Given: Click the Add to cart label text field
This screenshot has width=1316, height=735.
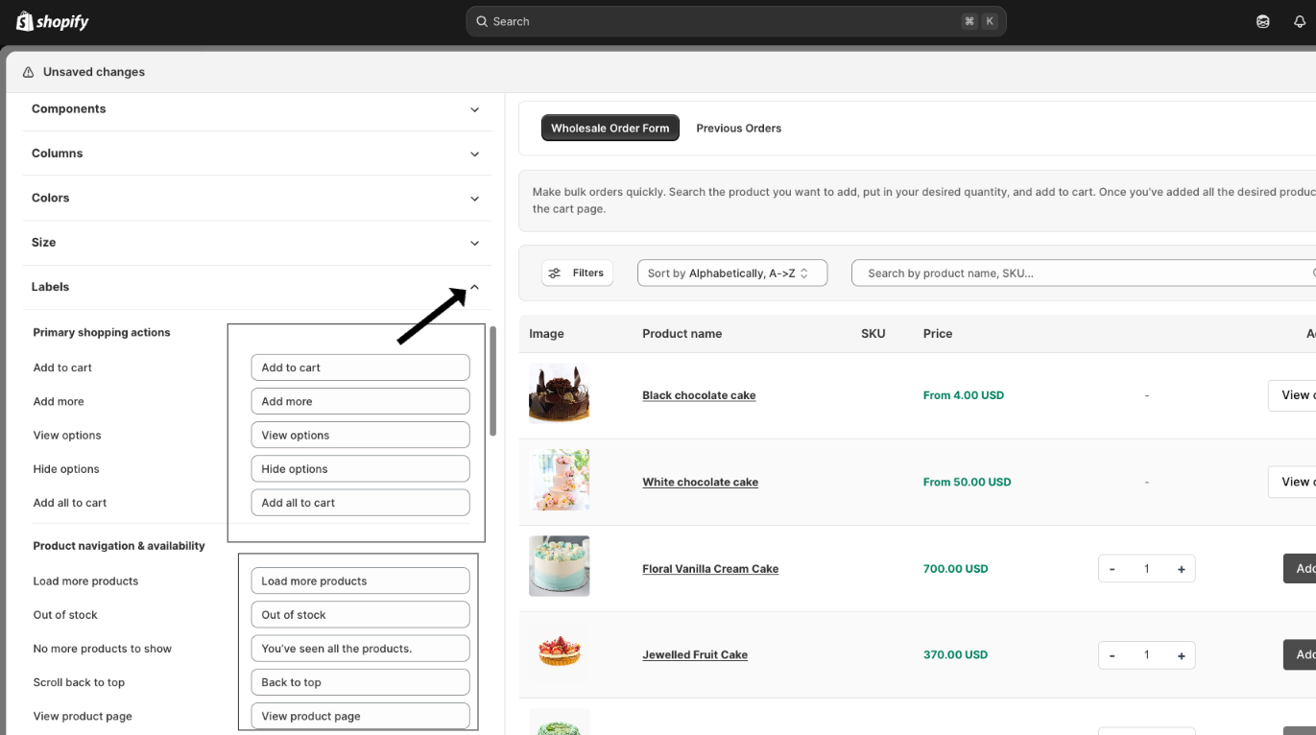Looking at the screenshot, I should [360, 367].
